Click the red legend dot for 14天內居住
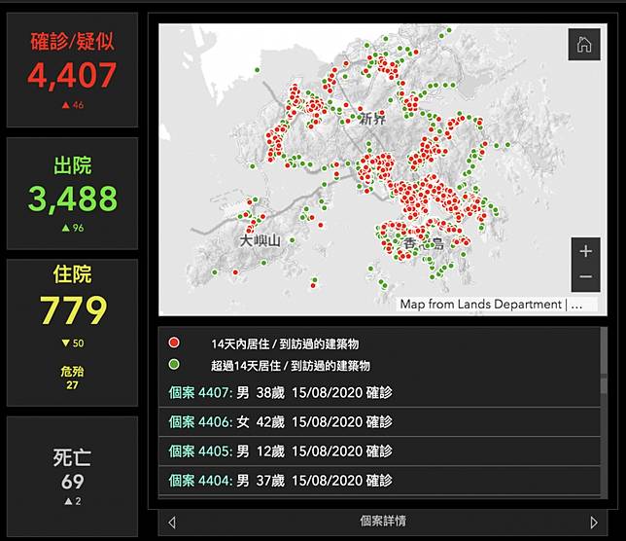 pos(174,343)
